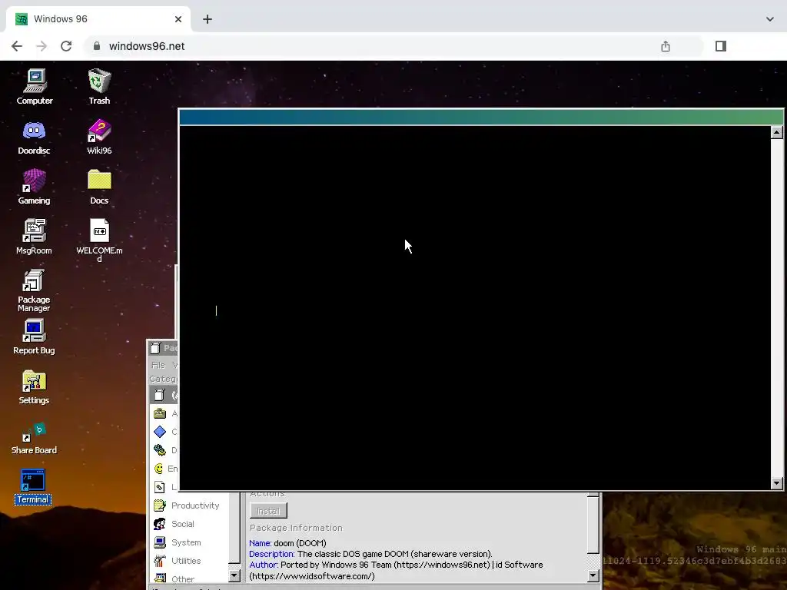Close the Windows 96 browser tab
This screenshot has width=787, height=590.
click(178, 19)
